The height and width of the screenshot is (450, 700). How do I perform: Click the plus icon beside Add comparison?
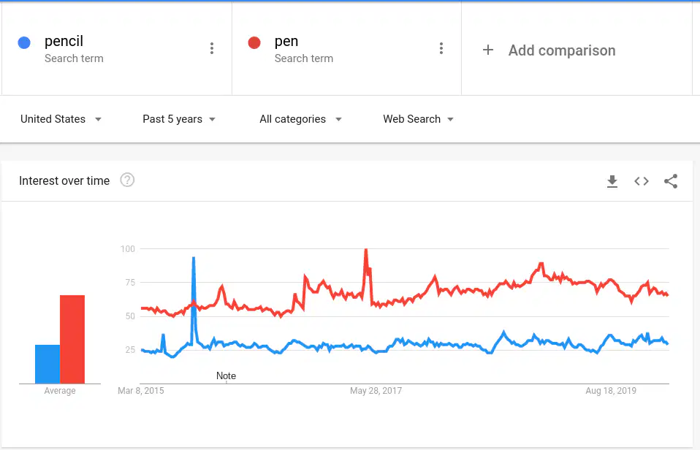tap(488, 50)
